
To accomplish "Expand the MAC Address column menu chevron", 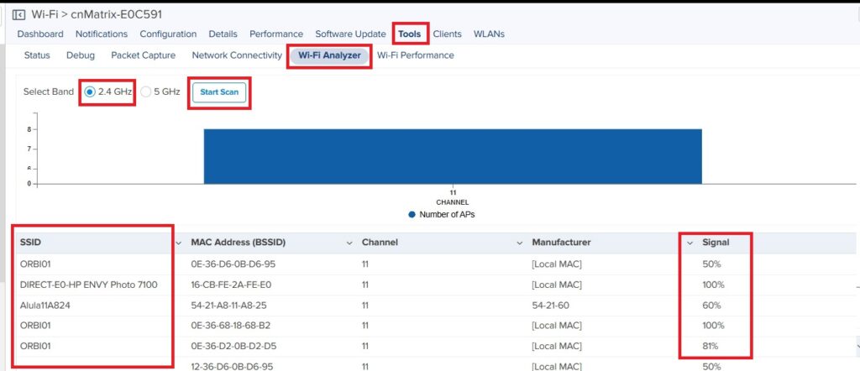I will (x=349, y=243).
